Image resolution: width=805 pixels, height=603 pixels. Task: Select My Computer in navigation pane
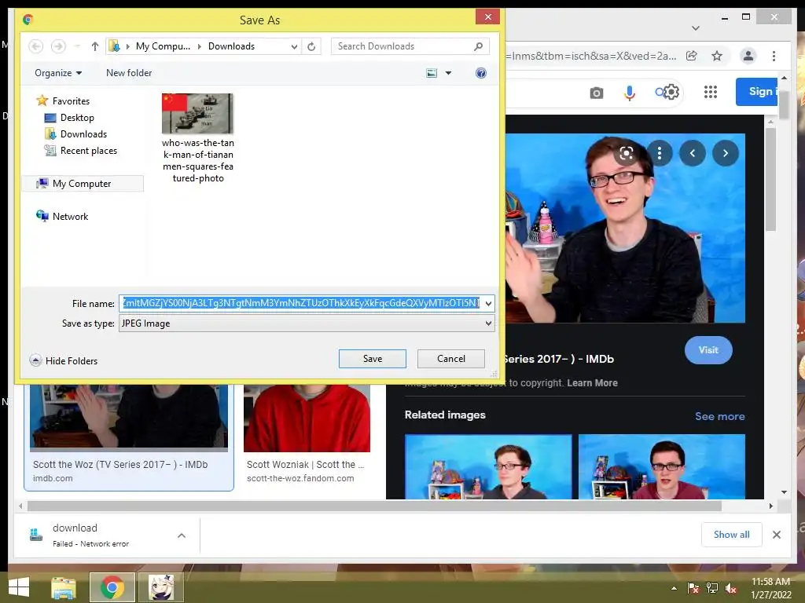point(83,184)
